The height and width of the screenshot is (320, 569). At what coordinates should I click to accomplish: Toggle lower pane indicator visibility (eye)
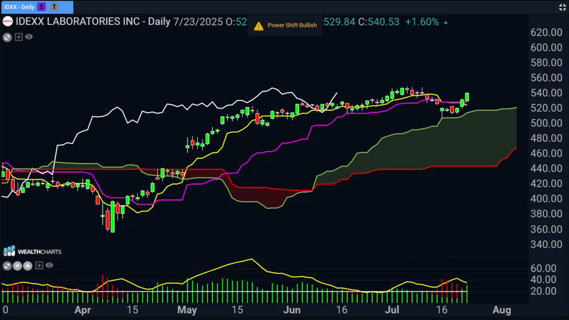coord(49,265)
